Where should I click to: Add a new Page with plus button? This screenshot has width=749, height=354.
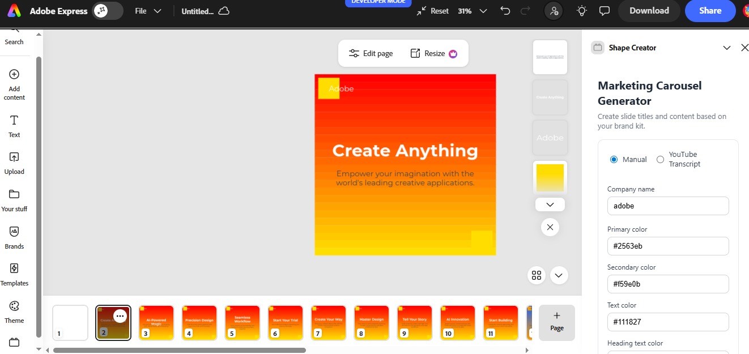coord(557,323)
